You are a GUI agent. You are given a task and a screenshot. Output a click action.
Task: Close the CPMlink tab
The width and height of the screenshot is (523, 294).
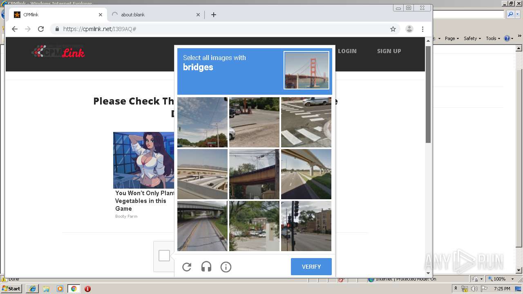click(x=101, y=15)
